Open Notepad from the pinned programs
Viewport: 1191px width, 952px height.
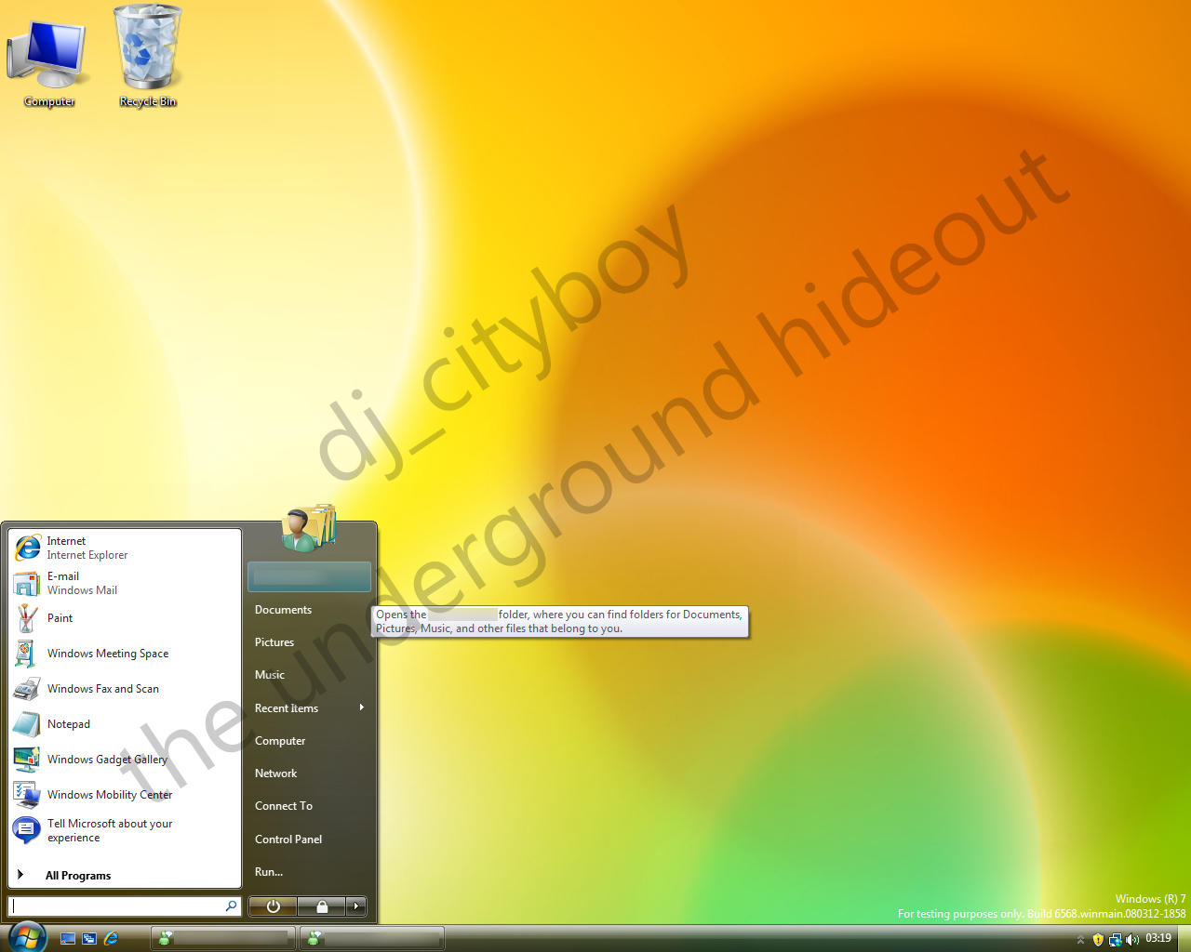[125, 724]
